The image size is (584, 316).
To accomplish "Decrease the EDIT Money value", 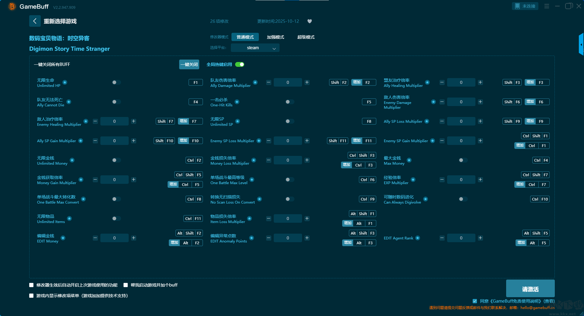I will point(95,238).
